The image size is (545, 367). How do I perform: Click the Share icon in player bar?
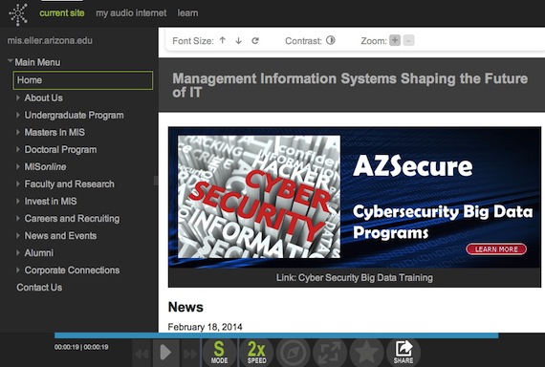pyautogui.click(x=403, y=352)
